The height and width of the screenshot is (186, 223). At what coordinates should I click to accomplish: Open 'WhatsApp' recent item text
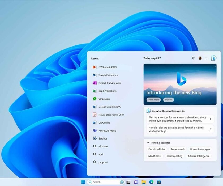[104, 99]
